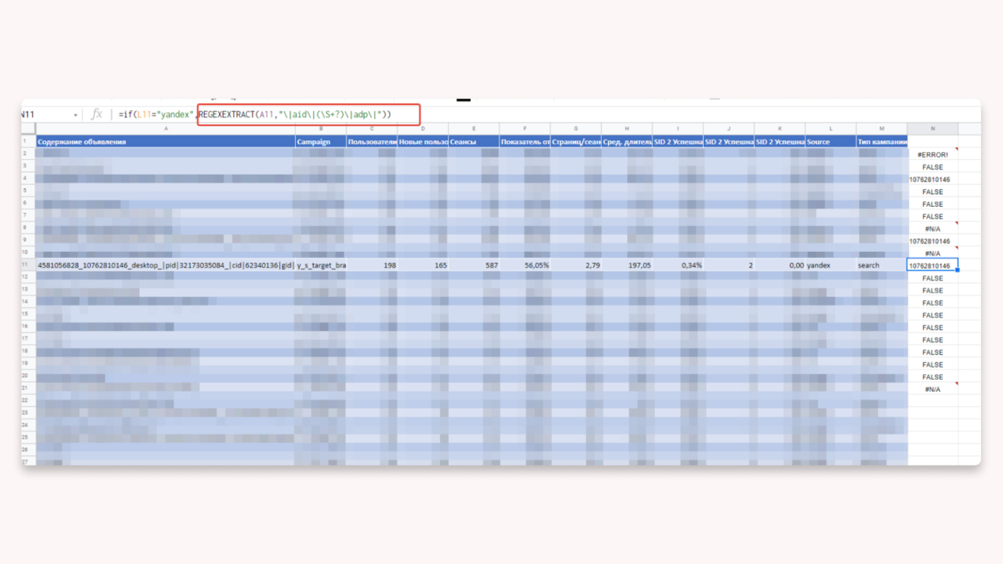1003x564 pixels.
Task: Select the cell showing 197,05
Action: point(627,266)
